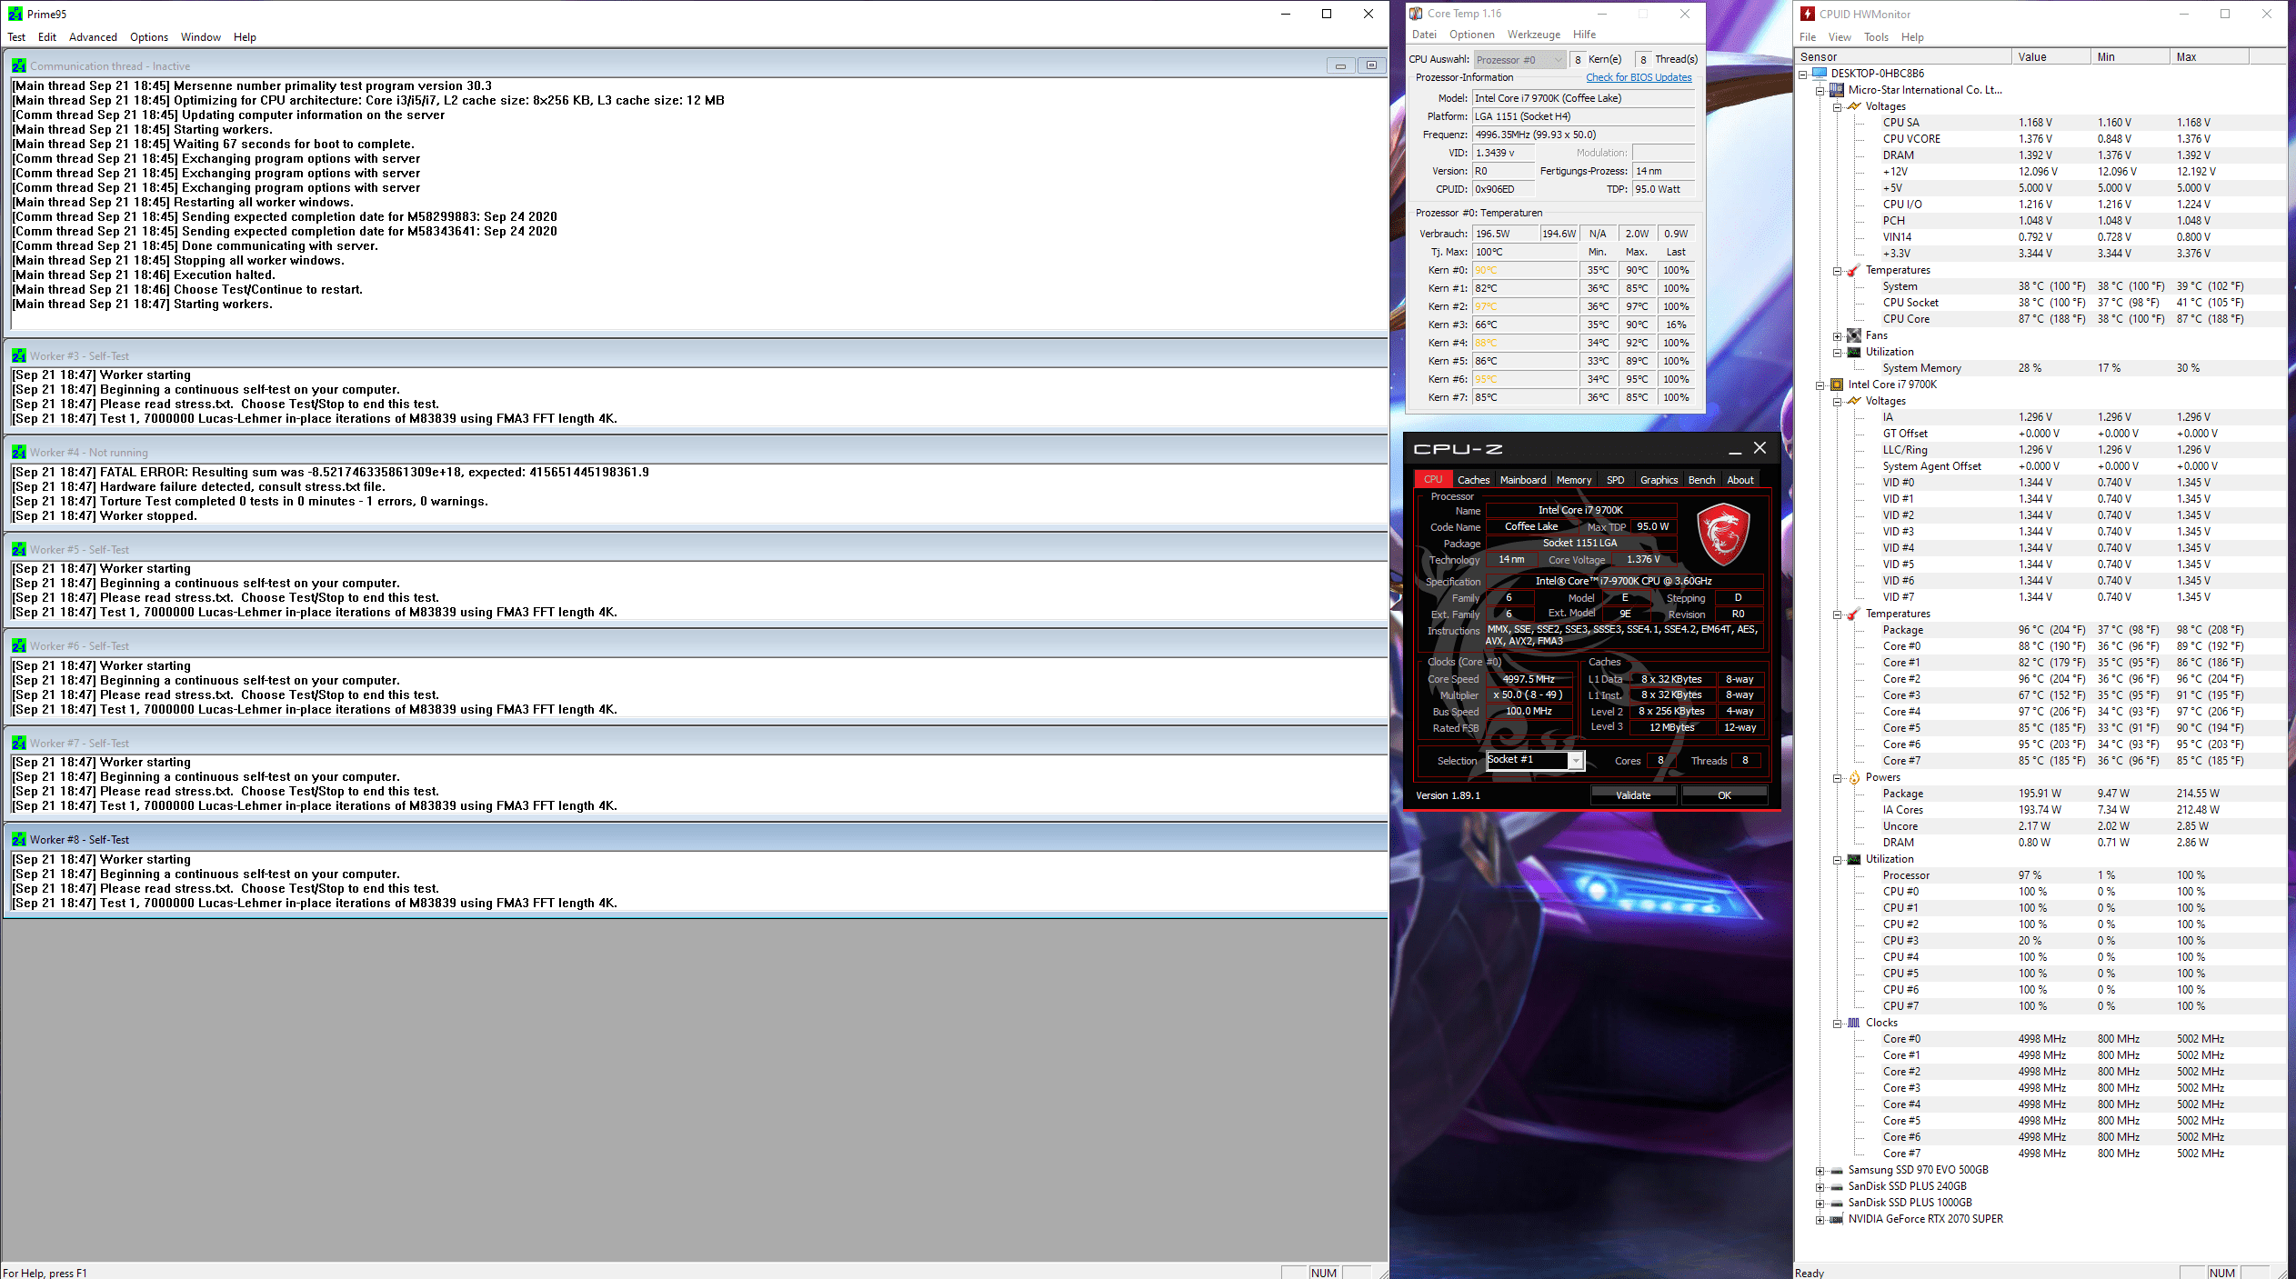
Task: Click the Worker #8 window icon
Action: click(x=19, y=839)
